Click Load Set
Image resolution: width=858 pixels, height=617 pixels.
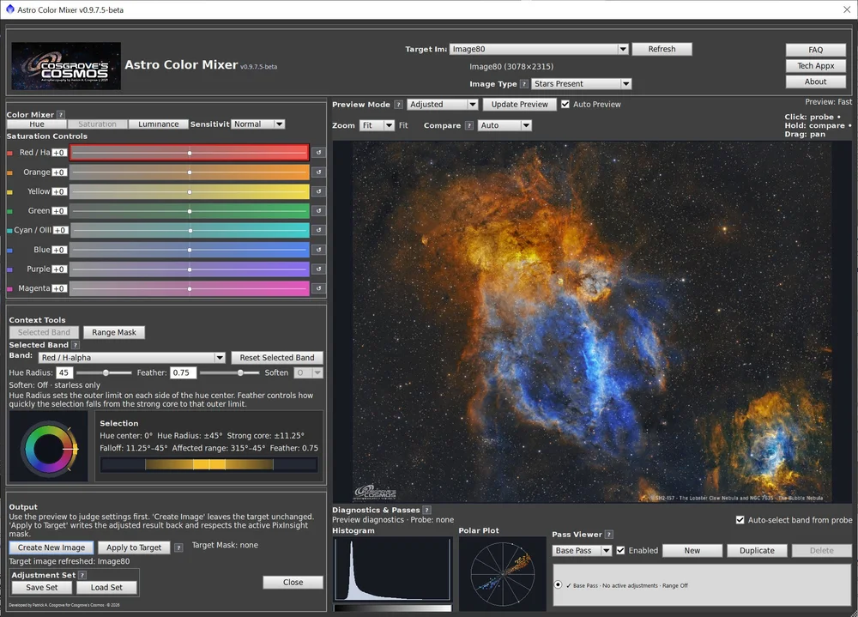click(x=106, y=588)
